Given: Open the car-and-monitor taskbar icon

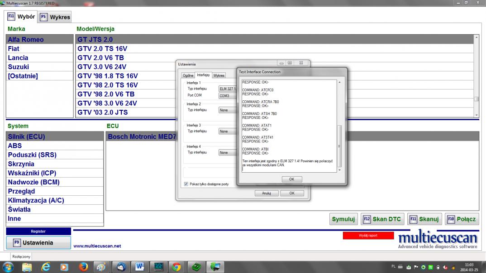Looking at the screenshot, I should [215, 267].
